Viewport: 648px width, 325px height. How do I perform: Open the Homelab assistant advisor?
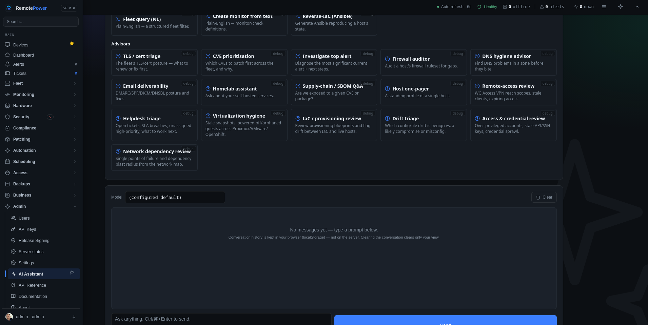coord(244,92)
